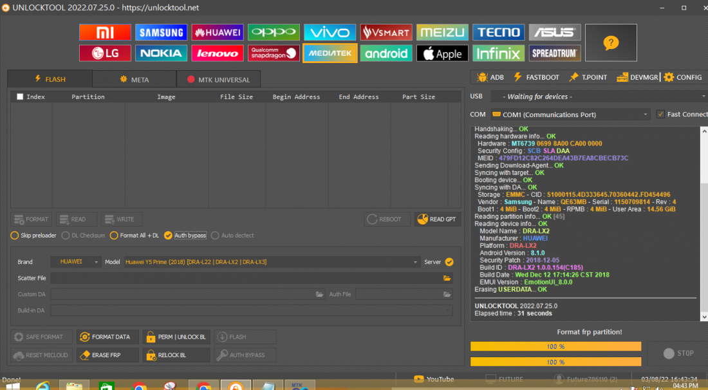
Task: Click the Partition column header
Action: click(x=88, y=97)
